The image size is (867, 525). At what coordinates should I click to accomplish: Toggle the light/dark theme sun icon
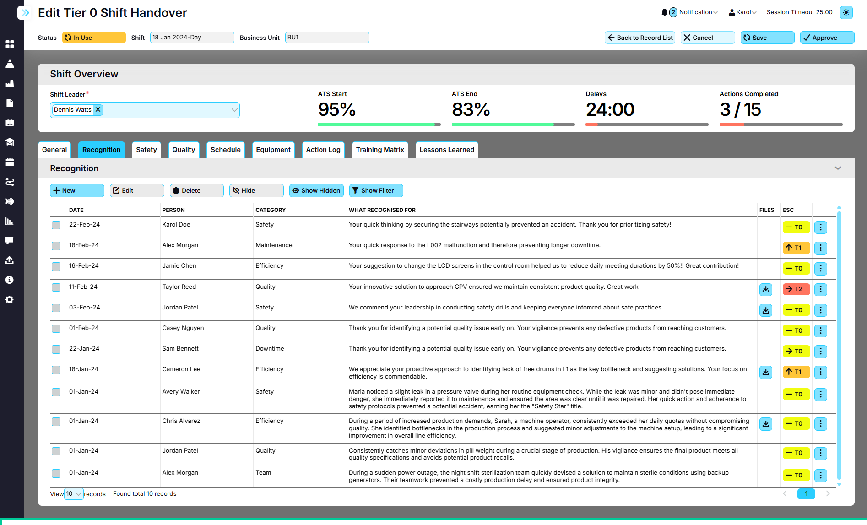[x=846, y=12]
